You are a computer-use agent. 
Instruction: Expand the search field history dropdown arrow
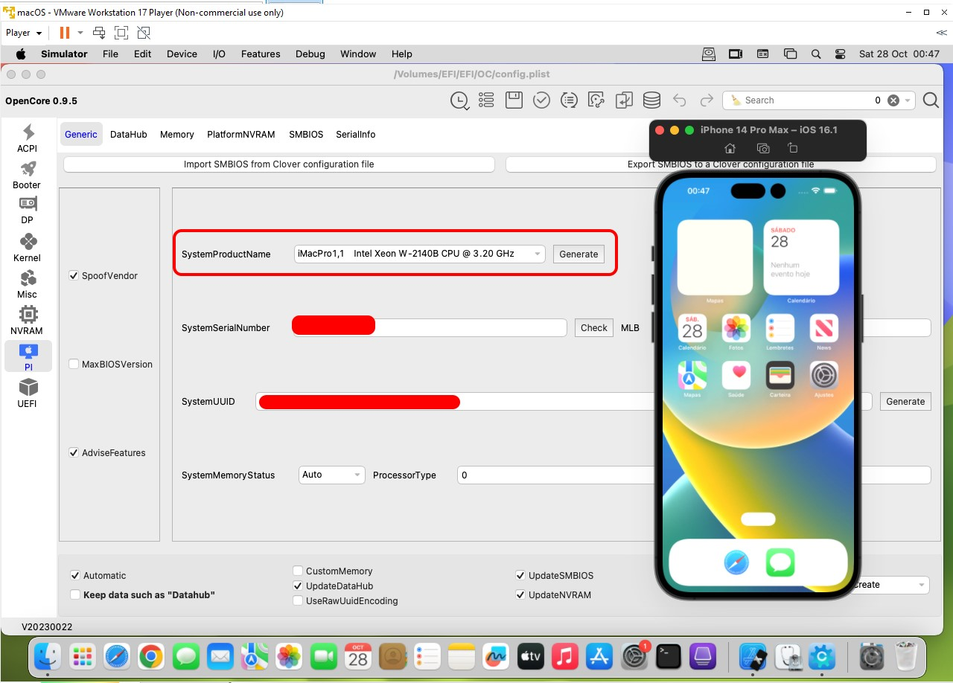[x=908, y=100]
